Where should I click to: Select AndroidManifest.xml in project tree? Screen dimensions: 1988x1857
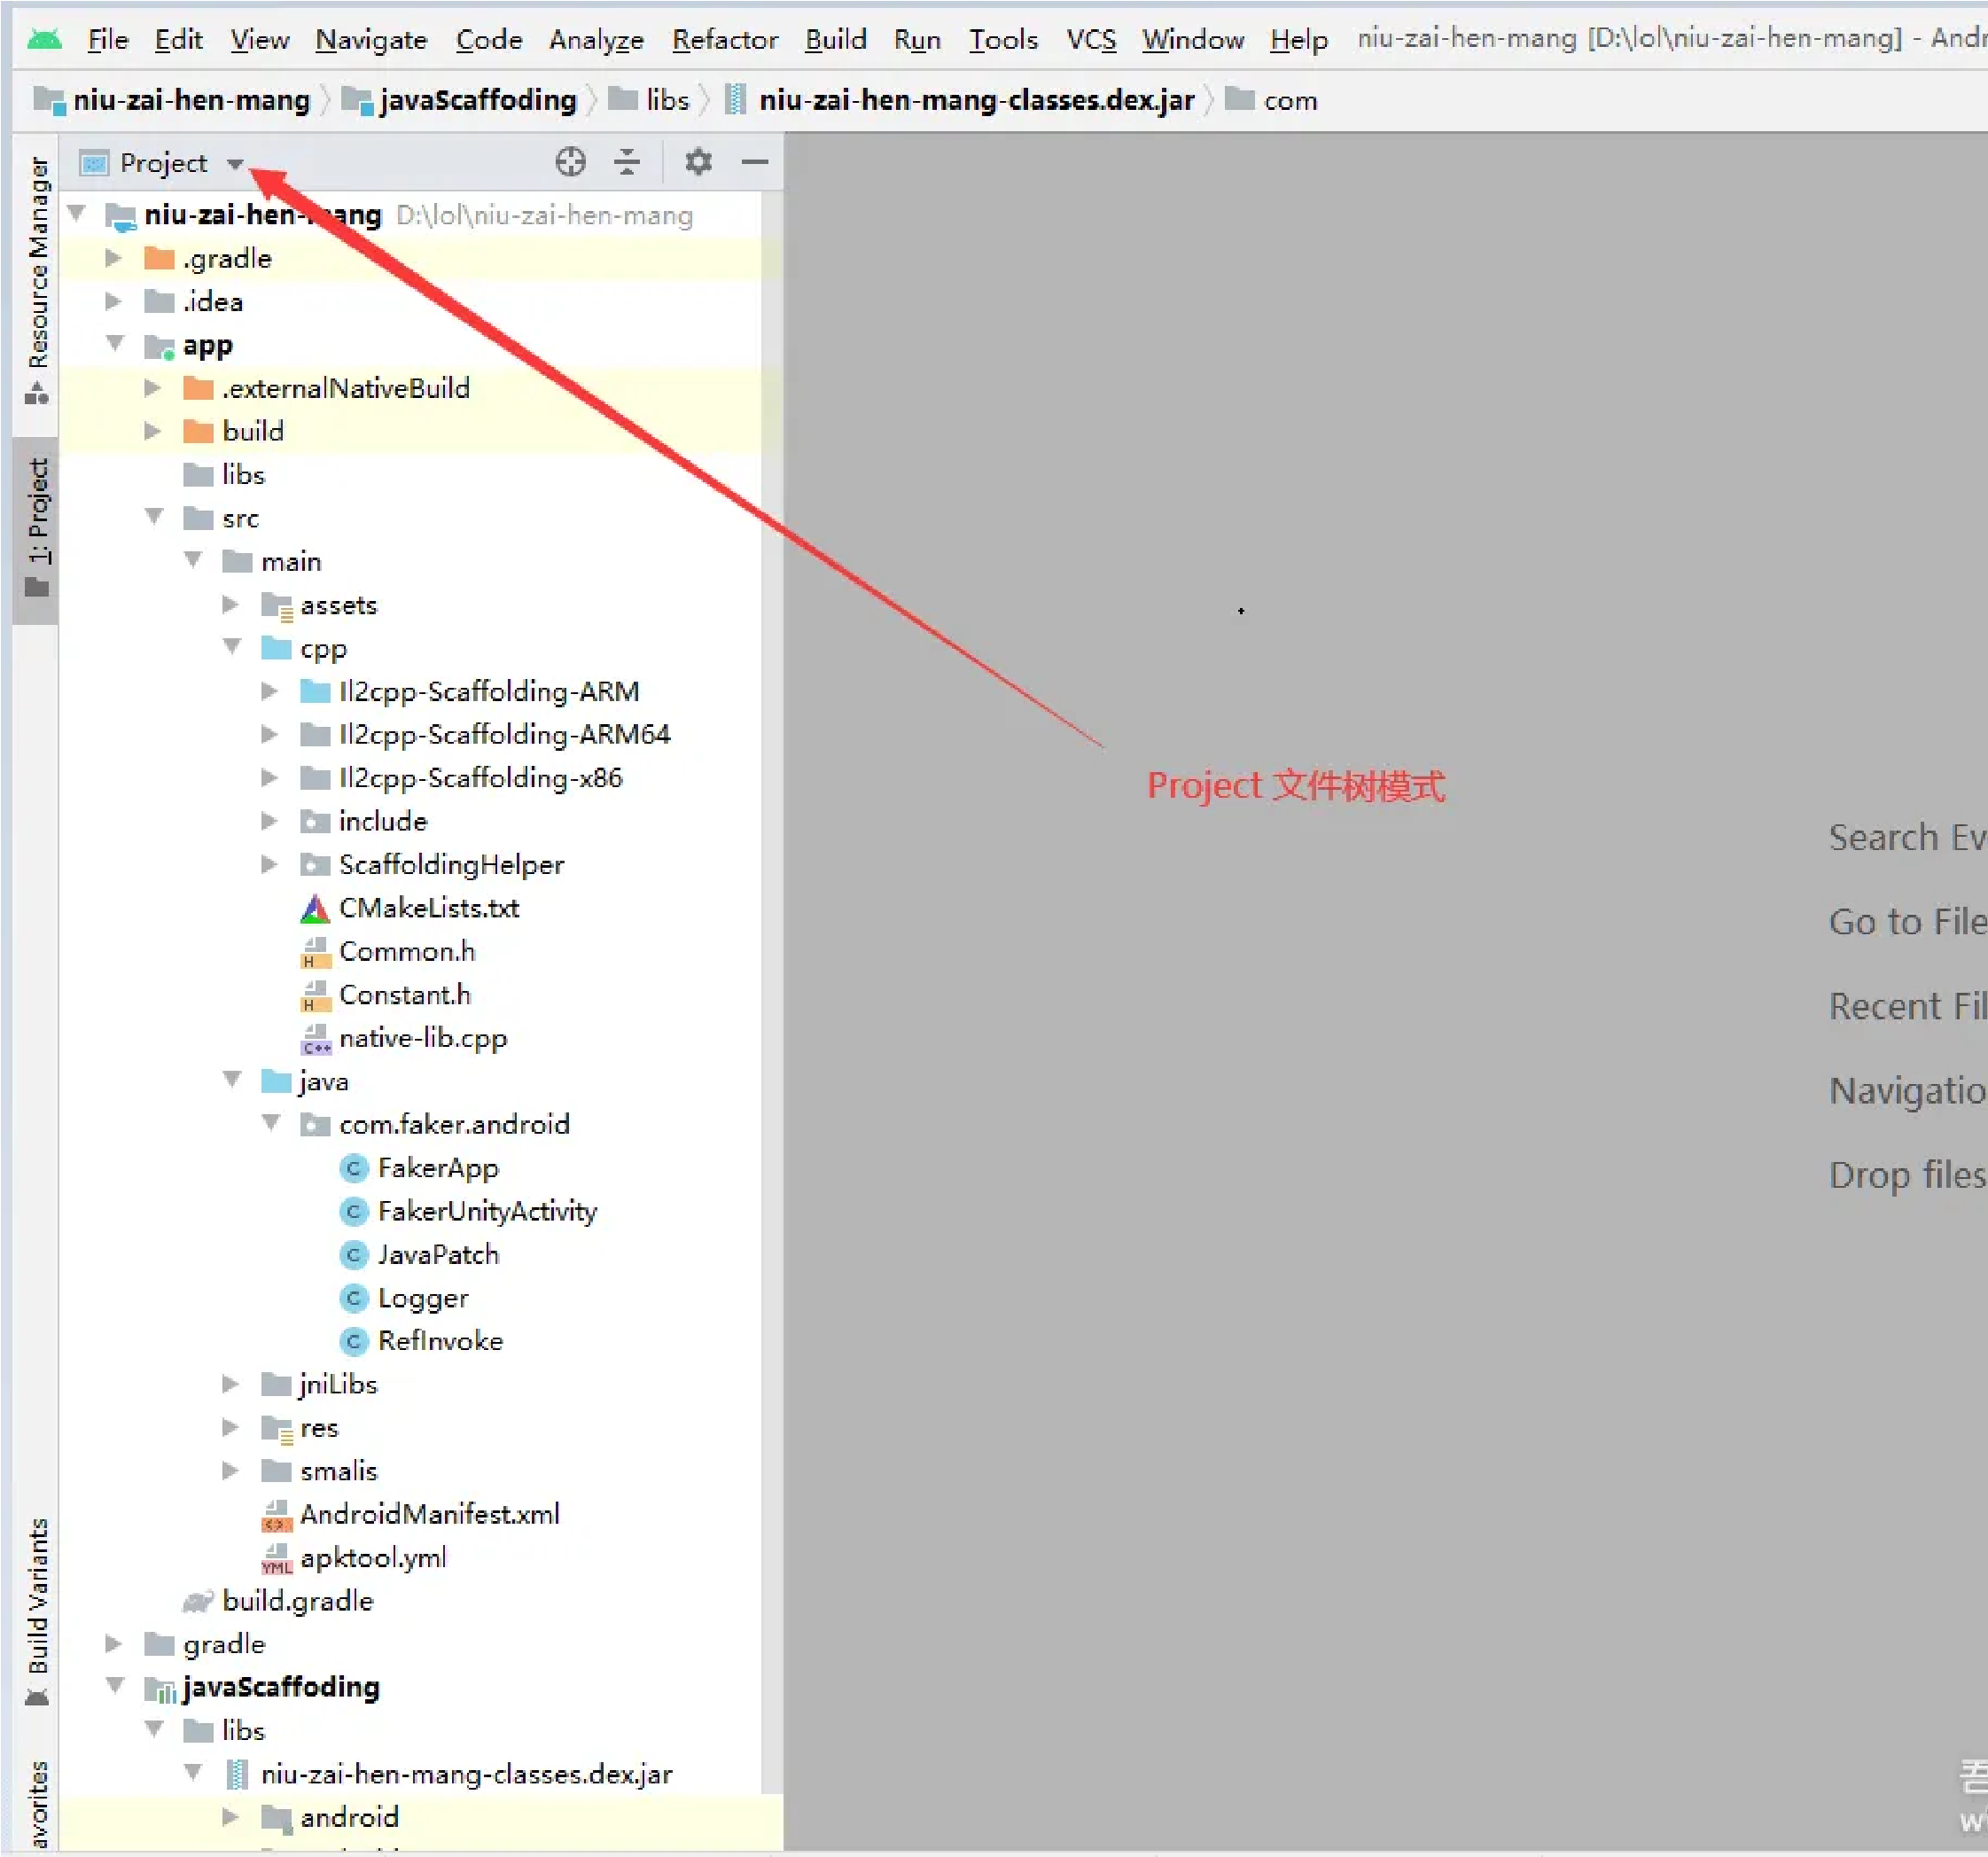point(429,1514)
